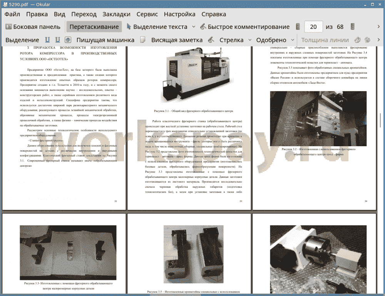The height and width of the screenshot is (296, 385).
Task: Expand the annotation toolbar overflow chevron
Action: (378, 40)
